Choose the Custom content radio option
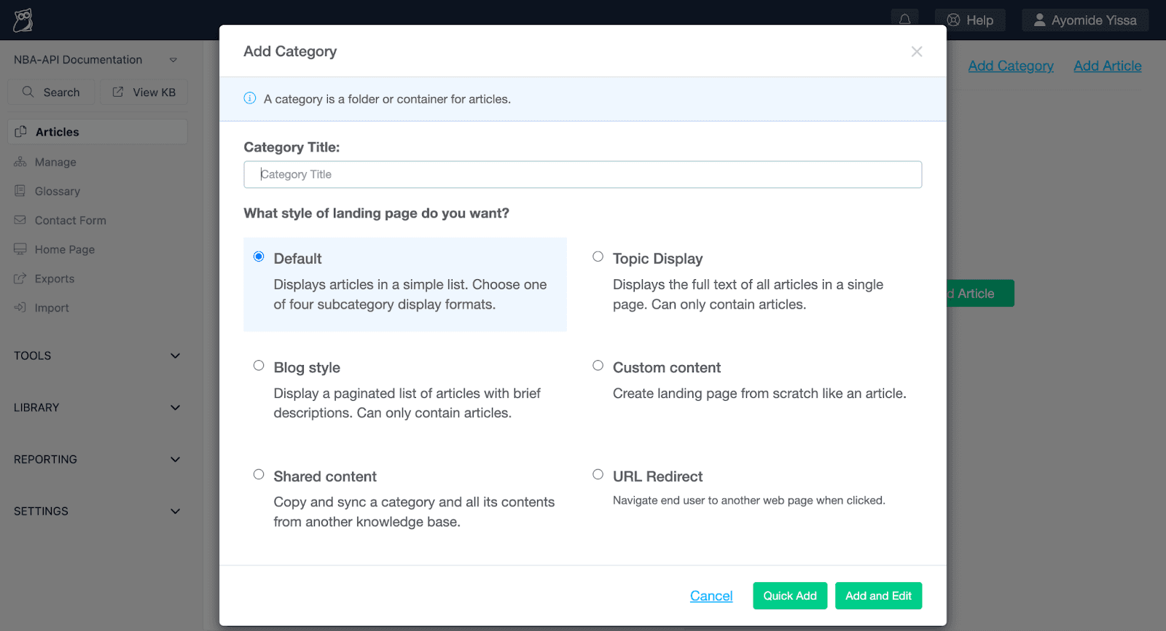 (x=598, y=366)
